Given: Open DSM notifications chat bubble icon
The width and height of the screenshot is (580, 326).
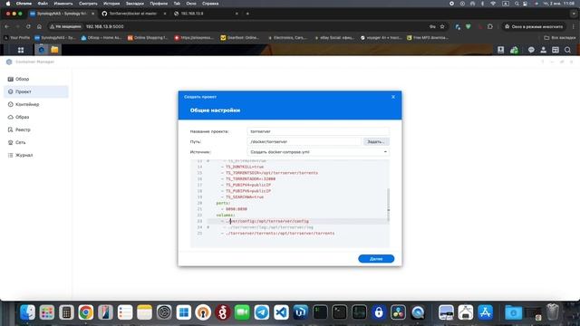Looking at the screenshot, I should 531,50.
